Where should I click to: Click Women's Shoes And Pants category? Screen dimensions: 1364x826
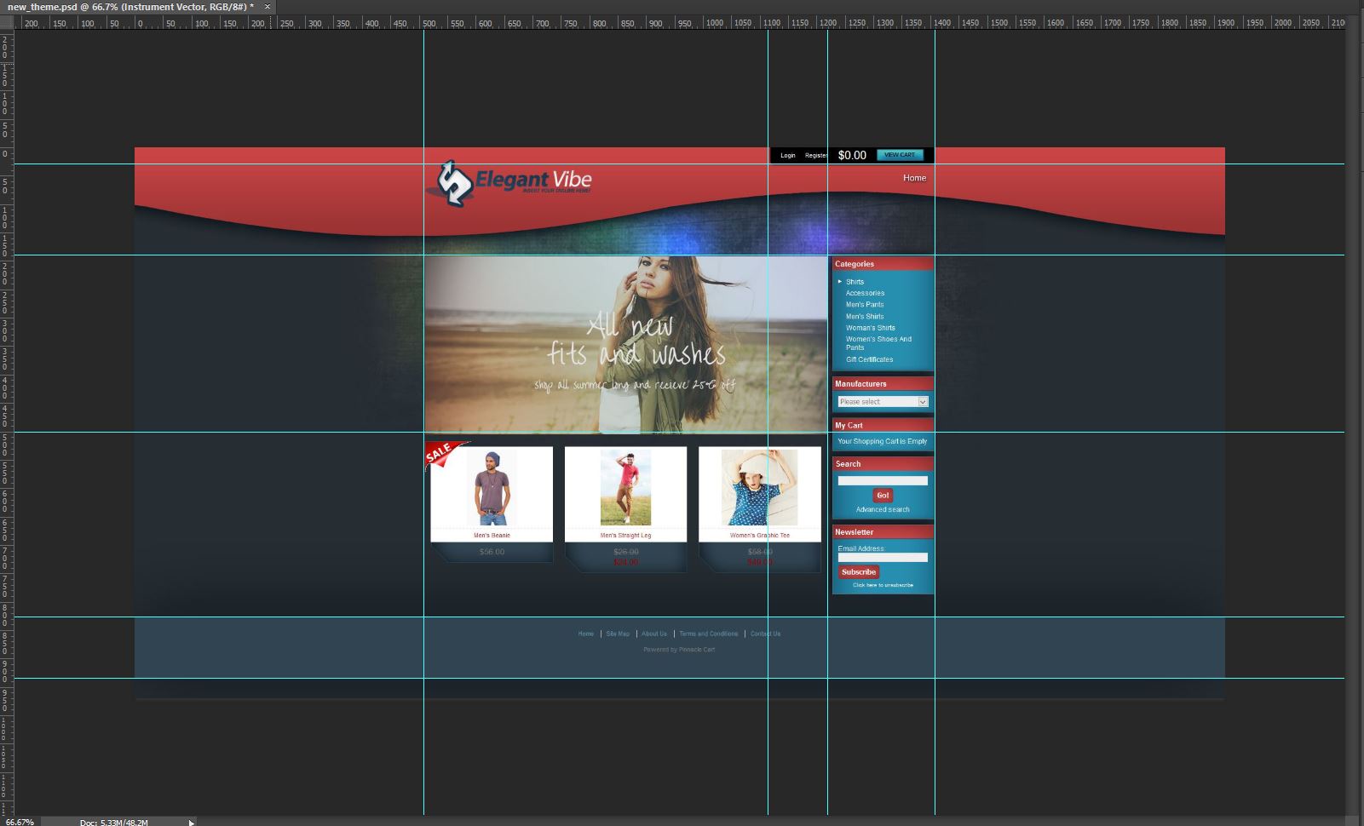(878, 343)
